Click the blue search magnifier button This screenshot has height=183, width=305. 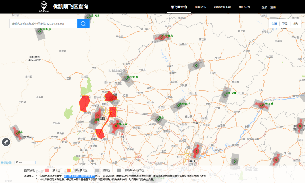click(x=83, y=24)
